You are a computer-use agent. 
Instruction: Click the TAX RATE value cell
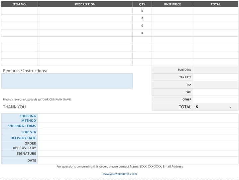click(x=215, y=77)
